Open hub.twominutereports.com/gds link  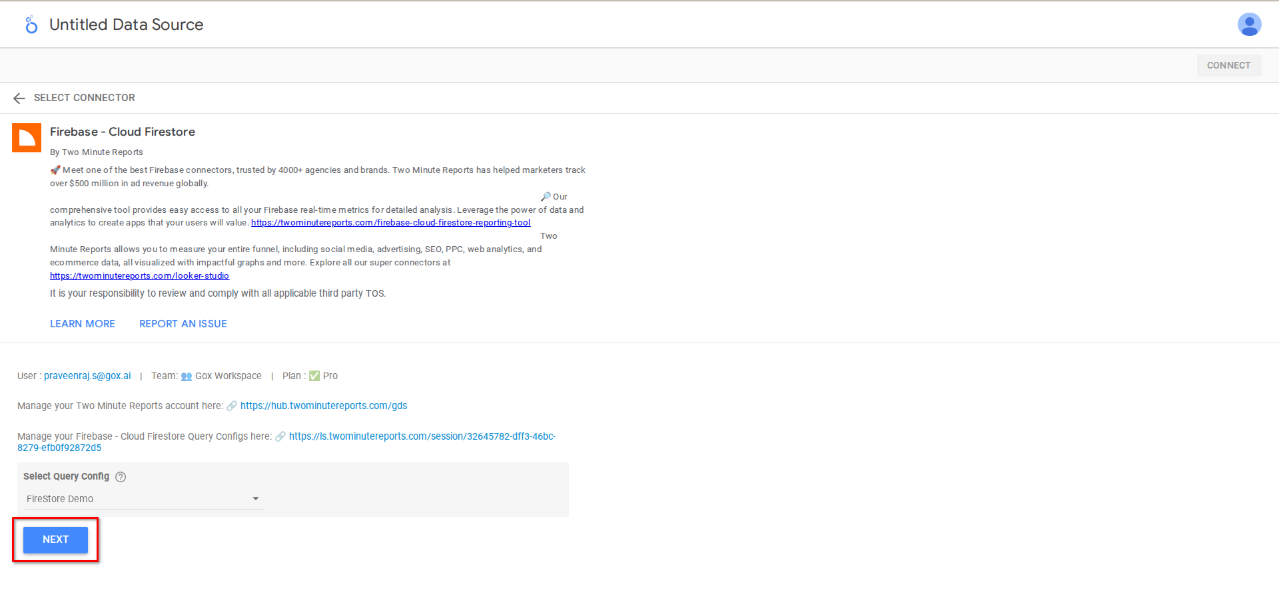324,406
